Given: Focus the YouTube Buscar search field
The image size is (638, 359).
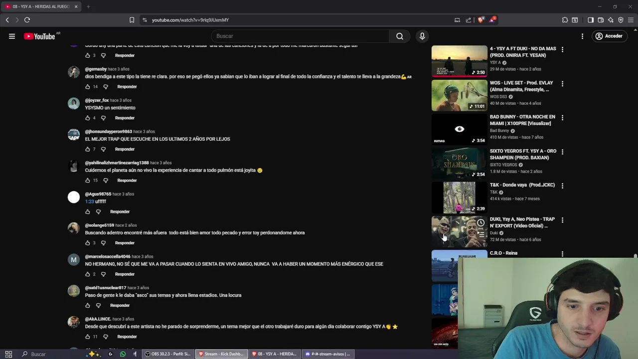Looking at the screenshot, I should pos(300,36).
